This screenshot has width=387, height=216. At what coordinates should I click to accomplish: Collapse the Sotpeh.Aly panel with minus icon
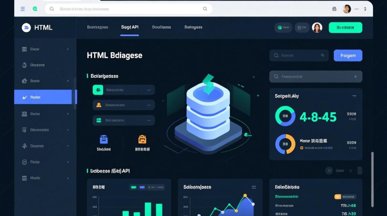pos(354,96)
